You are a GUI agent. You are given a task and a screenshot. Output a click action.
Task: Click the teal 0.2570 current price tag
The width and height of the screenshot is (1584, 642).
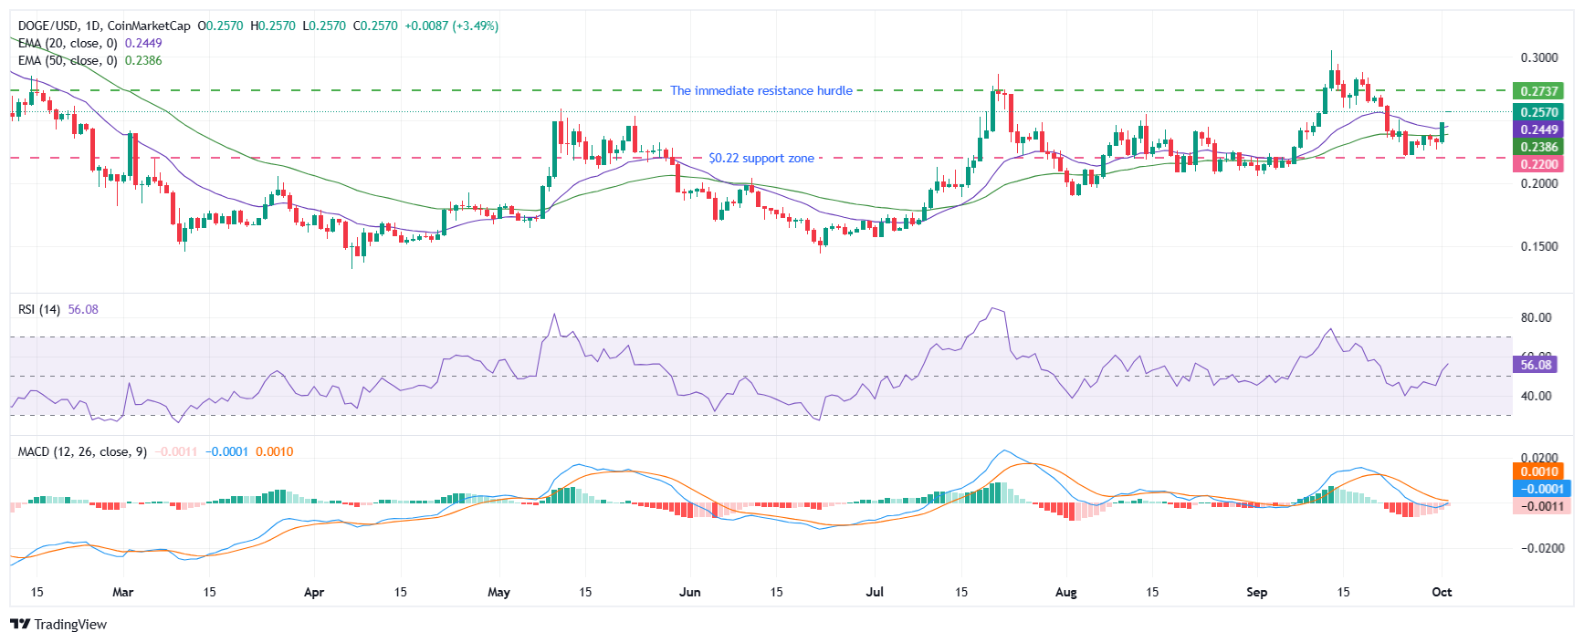point(1538,112)
